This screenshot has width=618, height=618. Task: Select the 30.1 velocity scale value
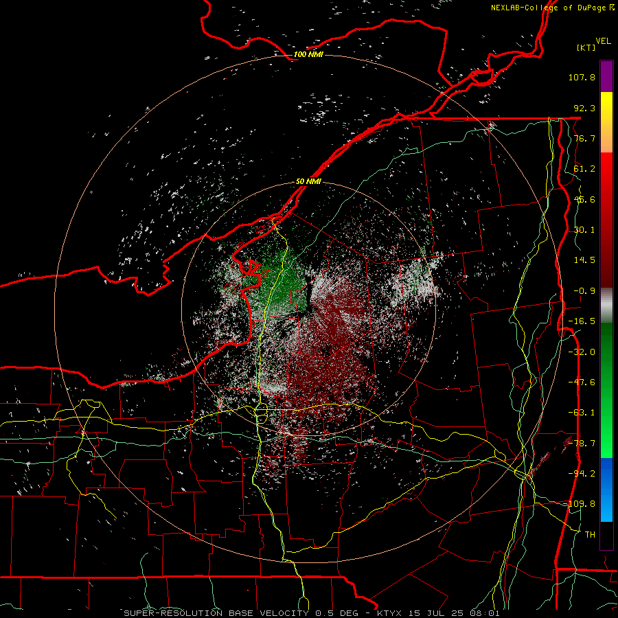tap(584, 230)
